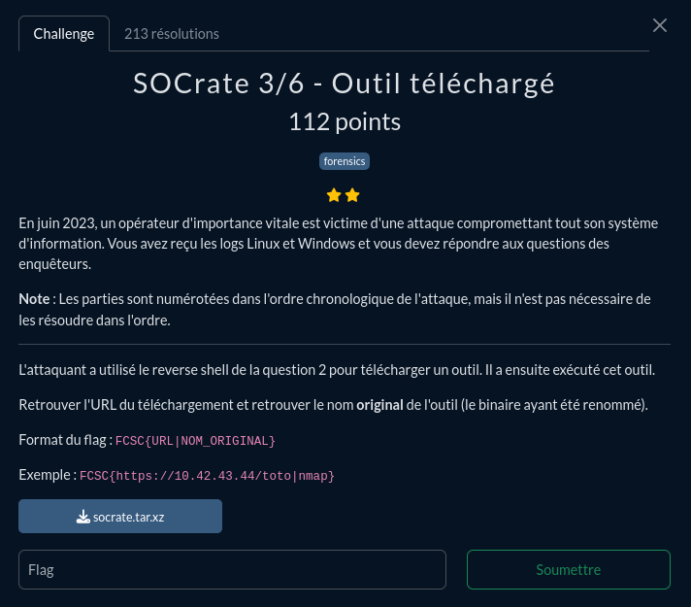Submit the flag with Soumettre
This screenshot has width=691, height=607.
[x=569, y=569]
